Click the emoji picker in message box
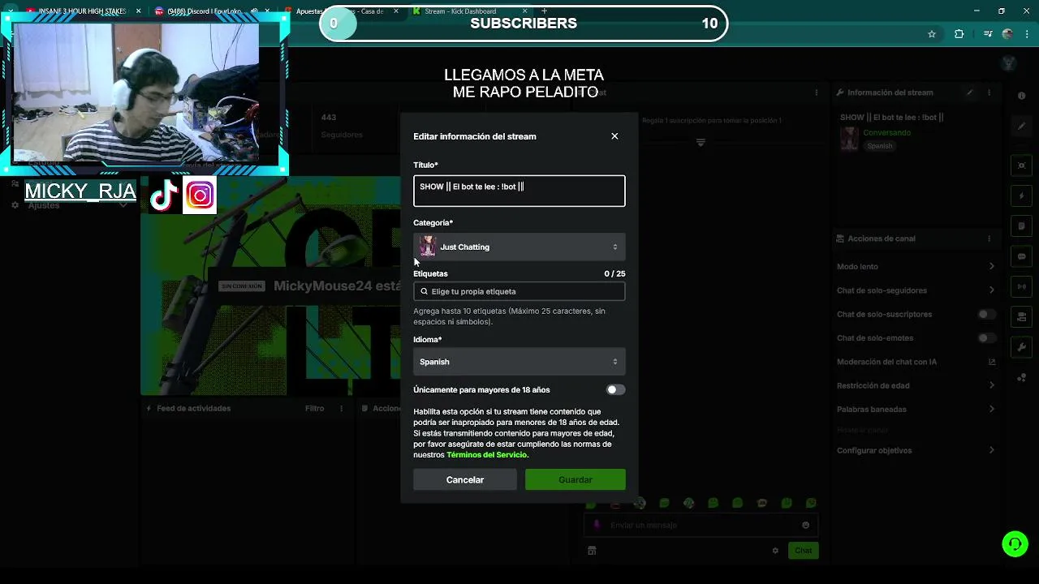The width and height of the screenshot is (1039, 584). [x=805, y=525]
